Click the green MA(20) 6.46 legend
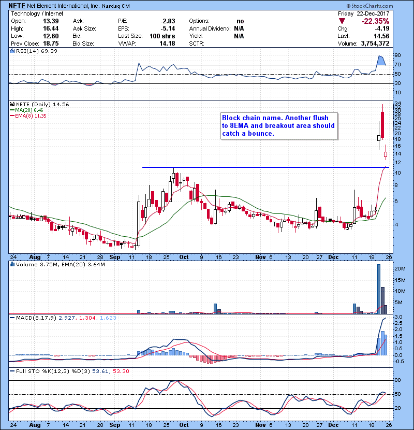The image size is (414, 430). (x=26, y=110)
